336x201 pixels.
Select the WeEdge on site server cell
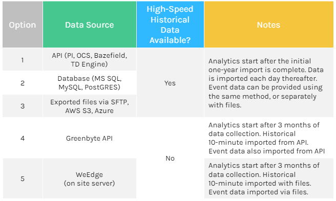pos(90,178)
